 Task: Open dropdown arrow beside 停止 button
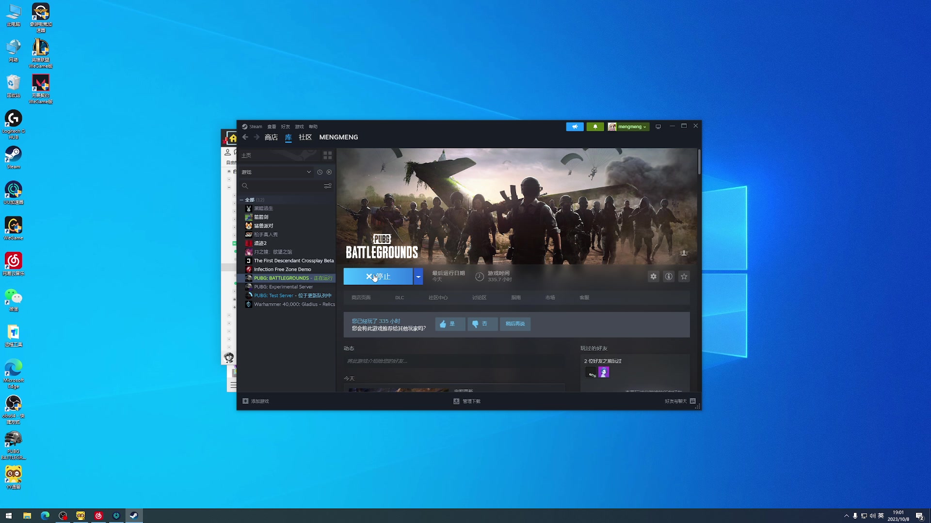418,277
